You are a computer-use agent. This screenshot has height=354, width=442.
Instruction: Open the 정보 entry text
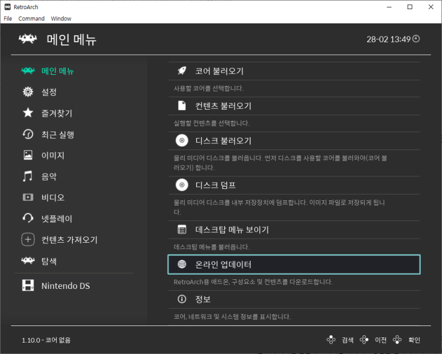pos(203,299)
